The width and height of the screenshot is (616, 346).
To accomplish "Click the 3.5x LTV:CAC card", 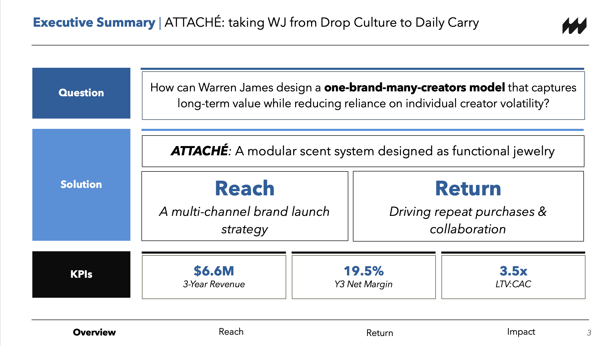I will coord(513,277).
